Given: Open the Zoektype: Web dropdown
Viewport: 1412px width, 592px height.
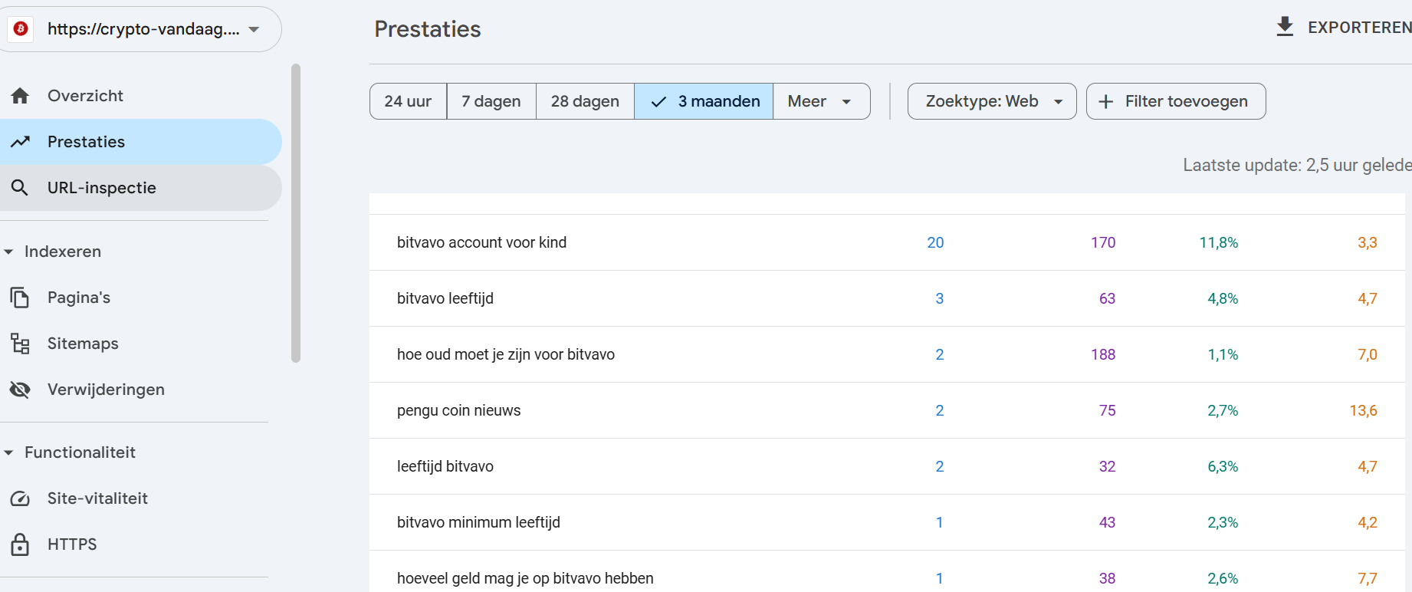Looking at the screenshot, I should (992, 101).
